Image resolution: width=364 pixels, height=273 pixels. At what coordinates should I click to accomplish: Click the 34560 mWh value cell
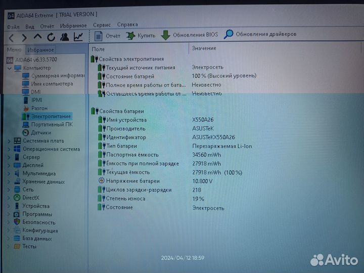point(207,155)
